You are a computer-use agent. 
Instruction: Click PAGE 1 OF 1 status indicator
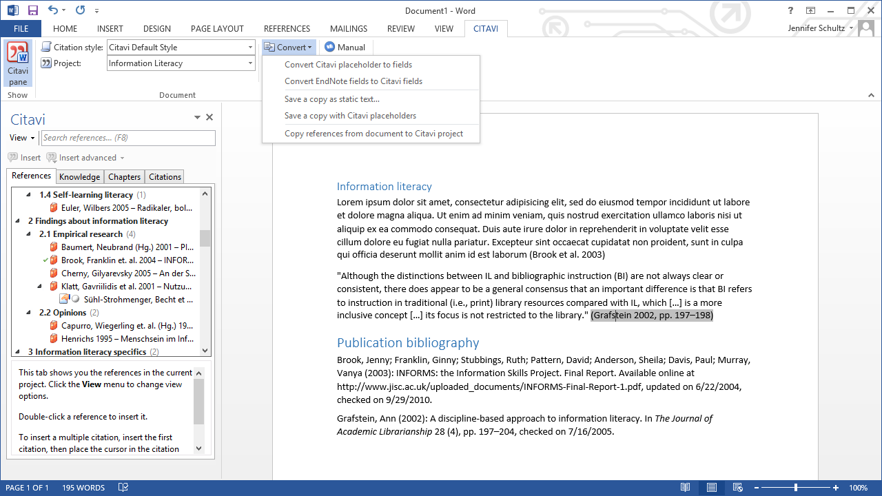(x=27, y=488)
